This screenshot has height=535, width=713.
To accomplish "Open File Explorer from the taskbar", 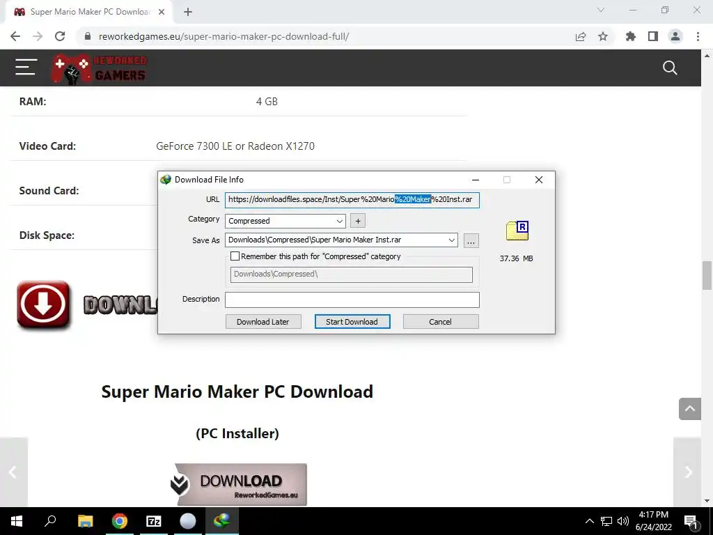I will 85,521.
